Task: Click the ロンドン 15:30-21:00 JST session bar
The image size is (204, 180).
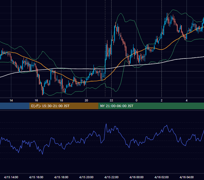Action: click(x=64, y=106)
